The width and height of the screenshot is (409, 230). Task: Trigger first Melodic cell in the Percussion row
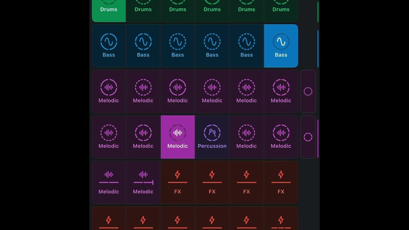(x=109, y=137)
